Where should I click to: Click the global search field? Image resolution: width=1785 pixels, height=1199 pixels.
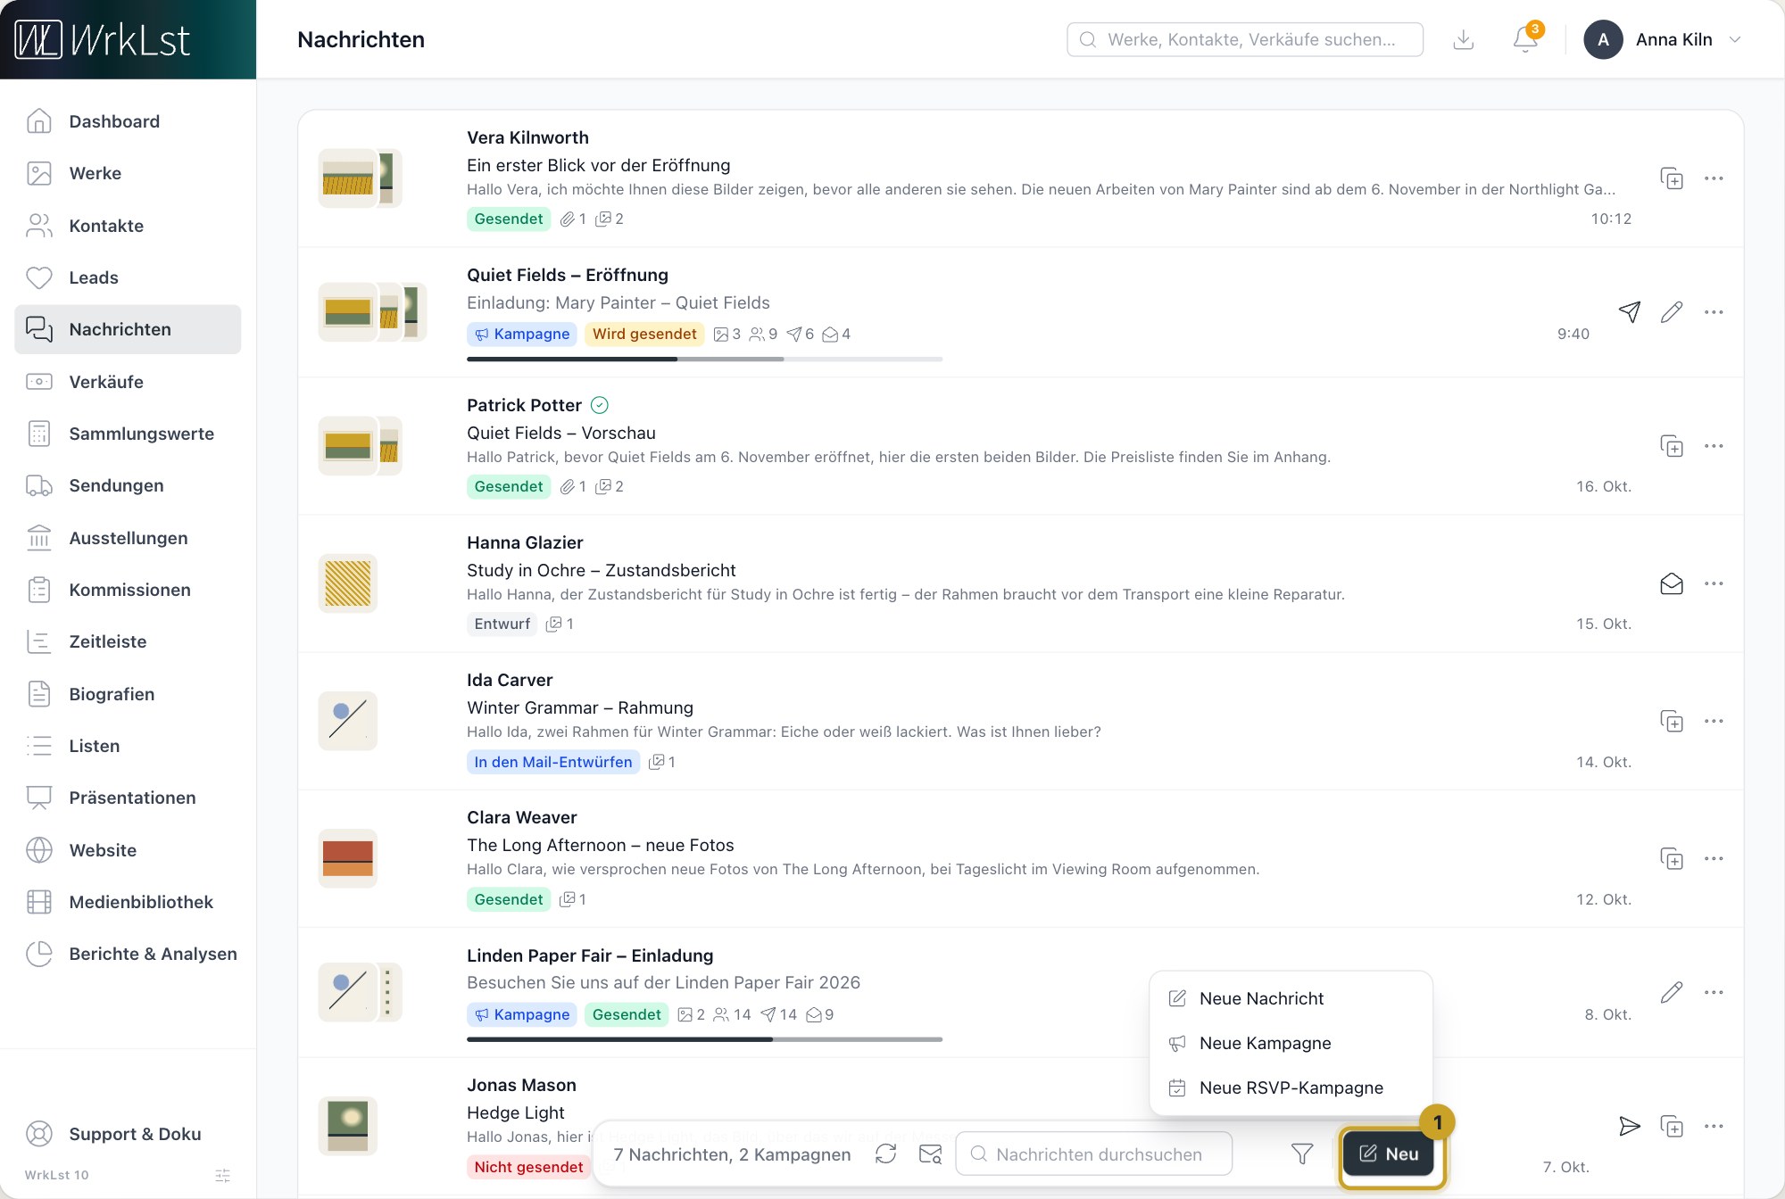[1245, 39]
